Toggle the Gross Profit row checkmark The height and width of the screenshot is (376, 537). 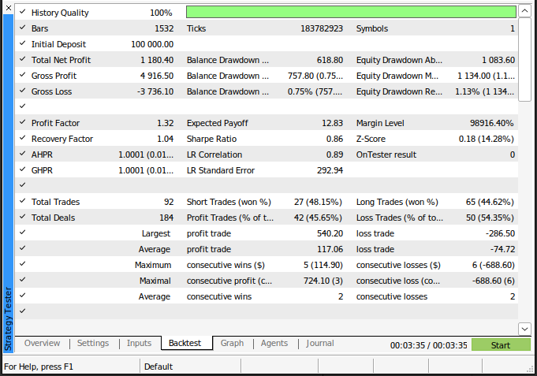pyautogui.click(x=23, y=75)
